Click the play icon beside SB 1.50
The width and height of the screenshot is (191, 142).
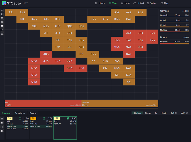pos(20,118)
